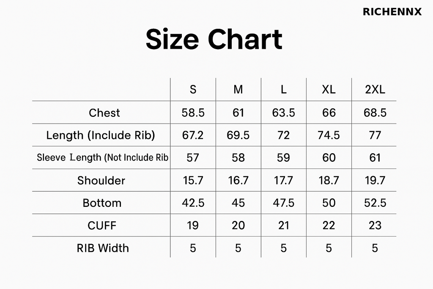Screen dimensions: 433x289
Task: Click the 59 sleeve length value for L
Action: [x=284, y=158]
